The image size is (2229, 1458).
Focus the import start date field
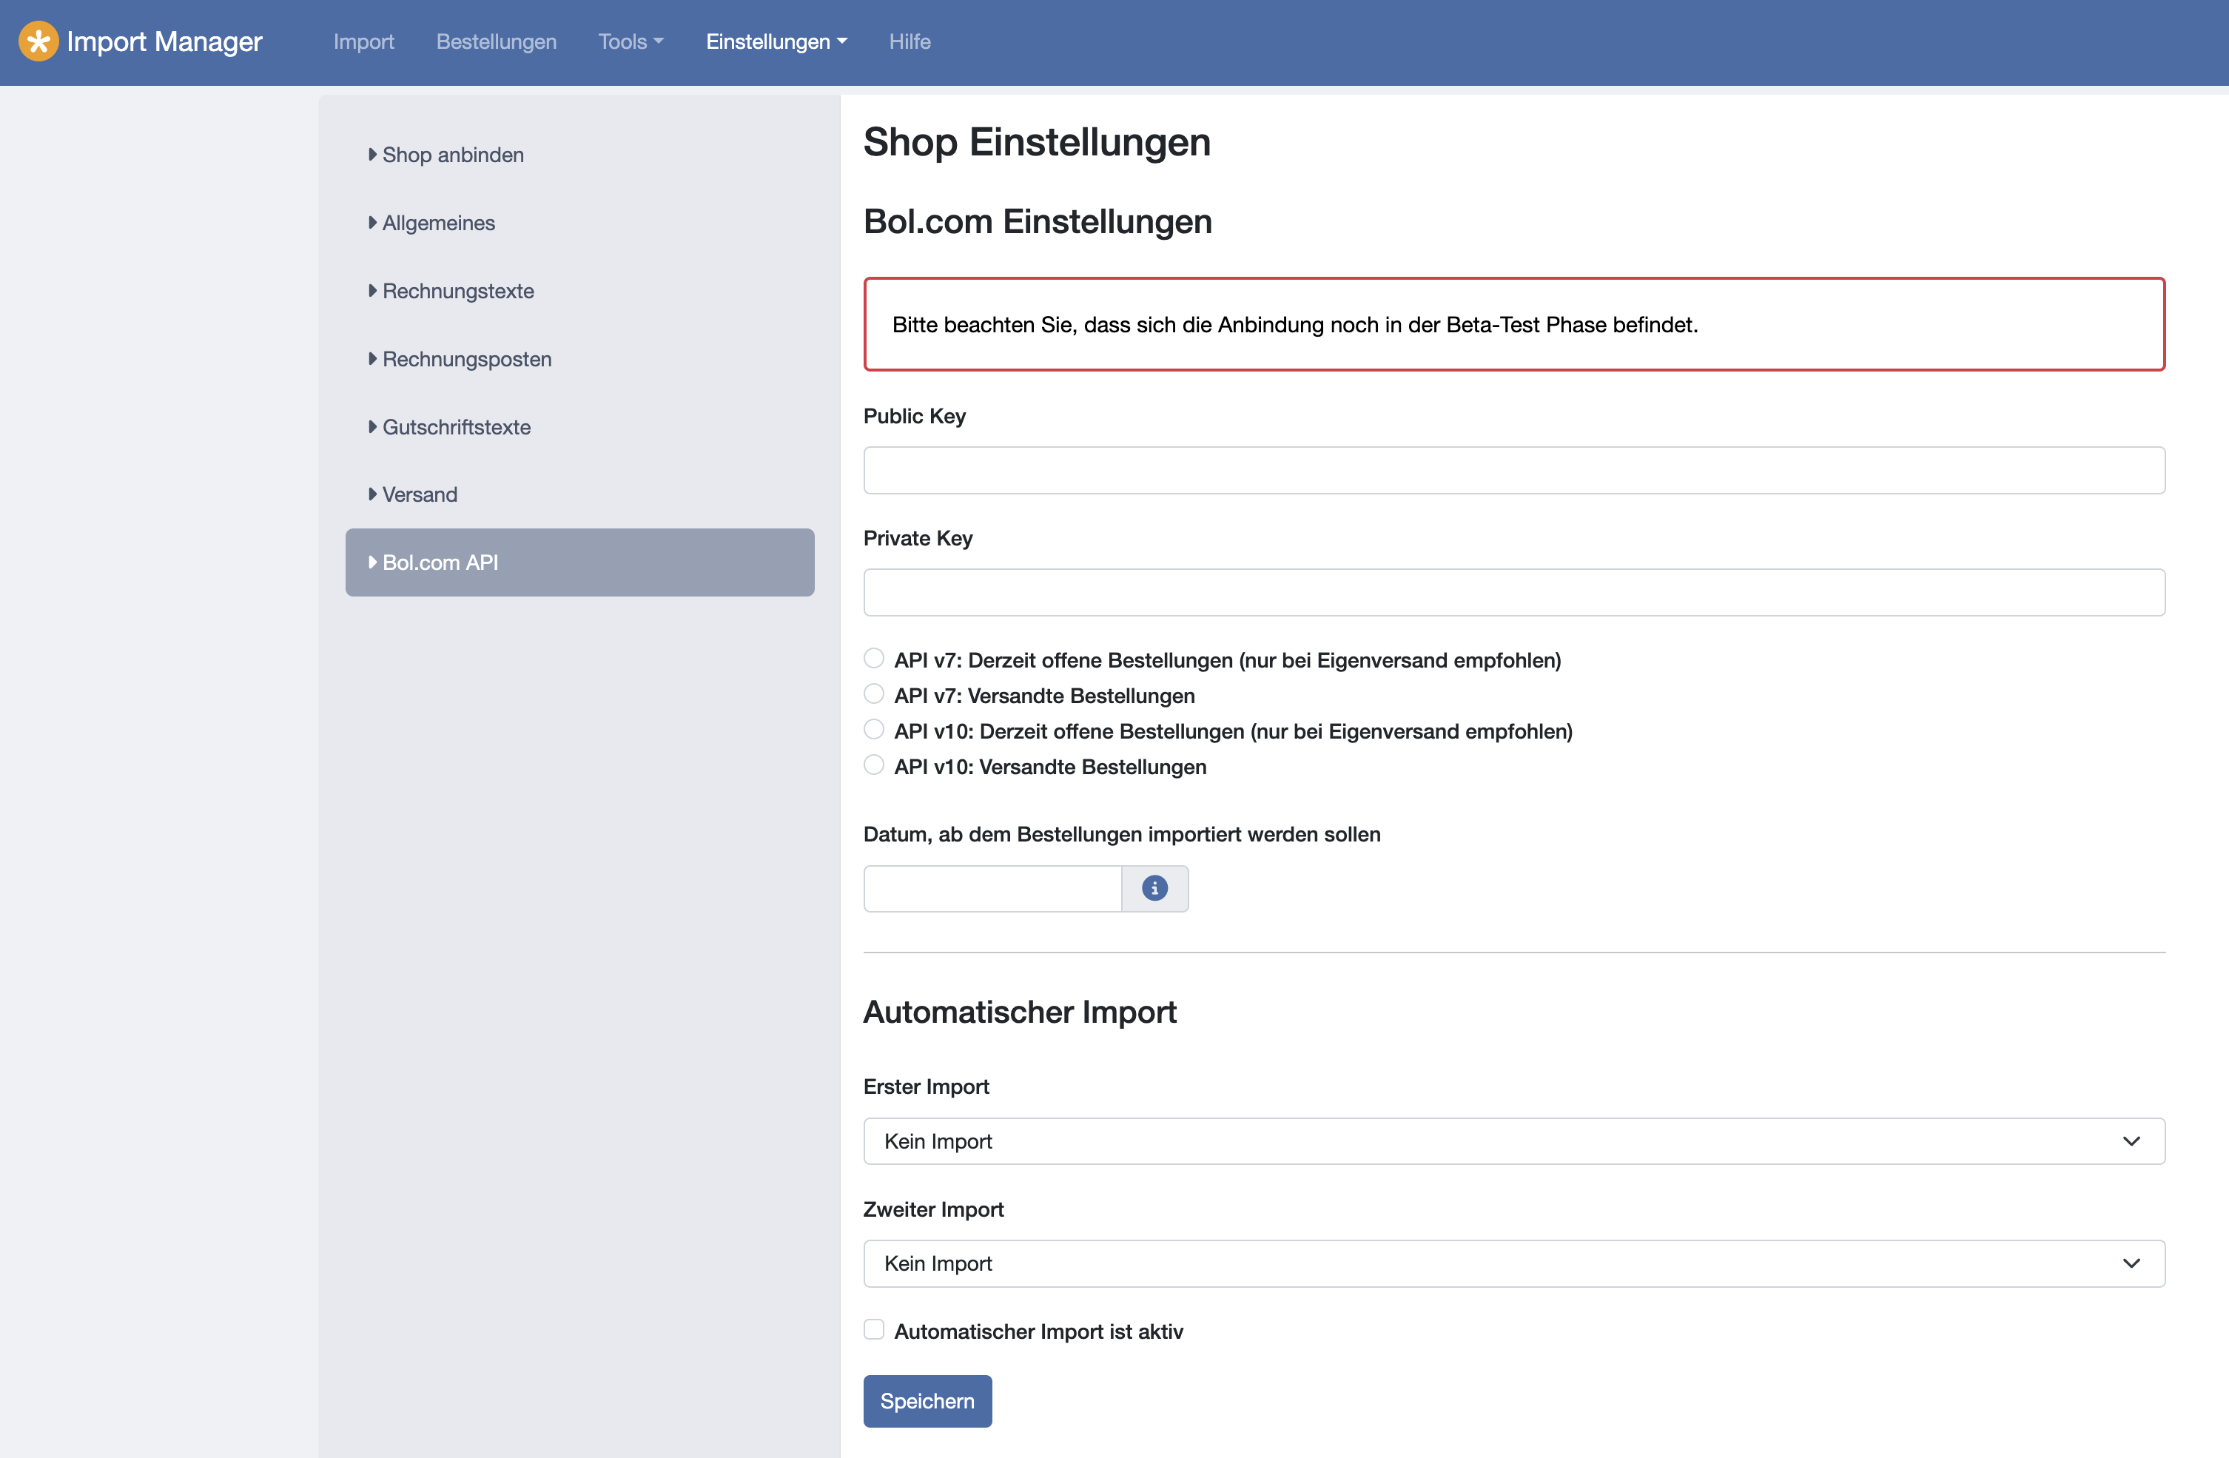point(992,887)
